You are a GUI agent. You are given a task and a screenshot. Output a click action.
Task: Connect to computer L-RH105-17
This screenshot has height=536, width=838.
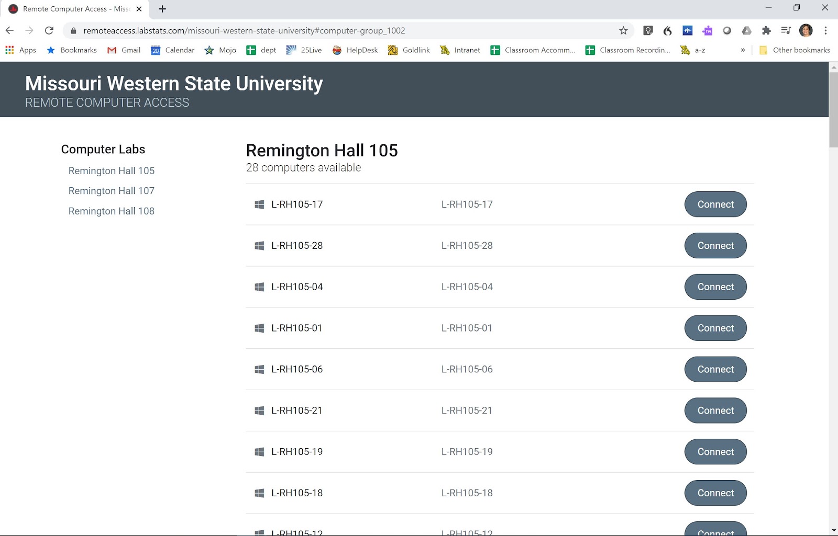click(x=715, y=204)
